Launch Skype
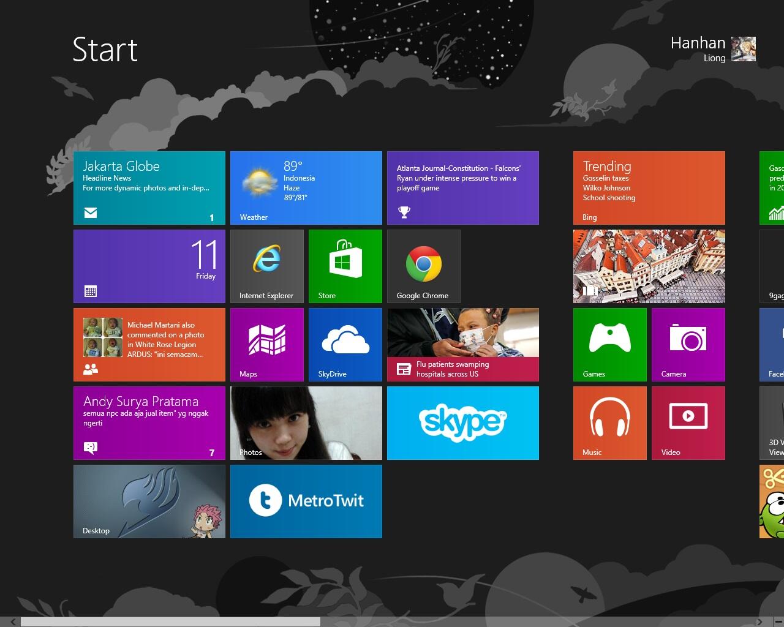Image resolution: width=784 pixels, height=627 pixels. click(463, 423)
